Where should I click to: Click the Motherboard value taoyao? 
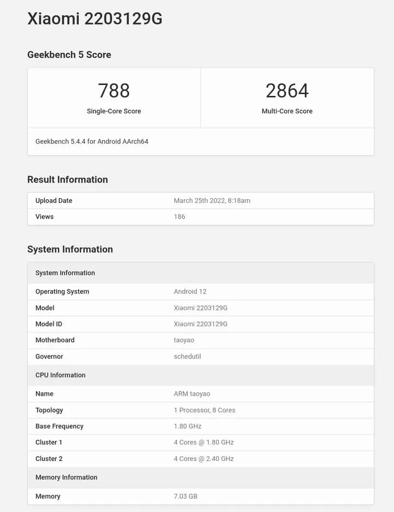point(184,340)
